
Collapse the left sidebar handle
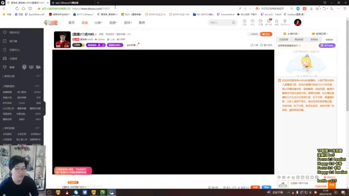[44, 108]
